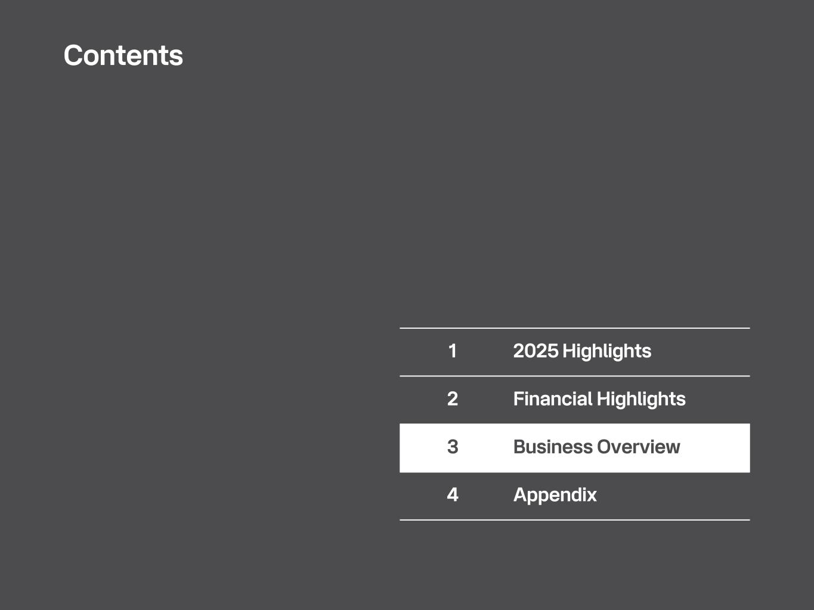Click number 3 in the highlighted row
Image resolution: width=814 pixels, height=610 pixels.
tap(453, 447)
